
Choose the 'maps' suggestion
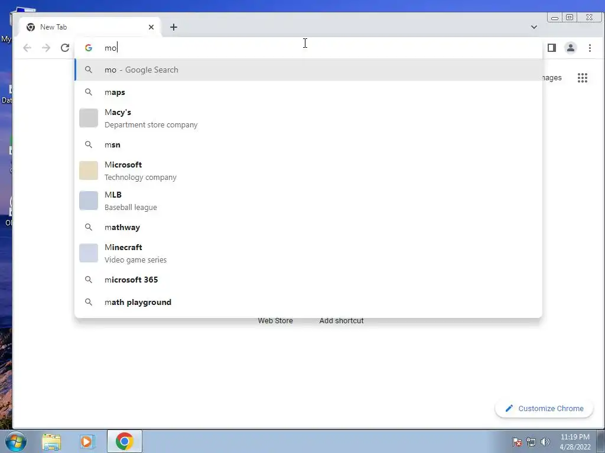point(308,92)
